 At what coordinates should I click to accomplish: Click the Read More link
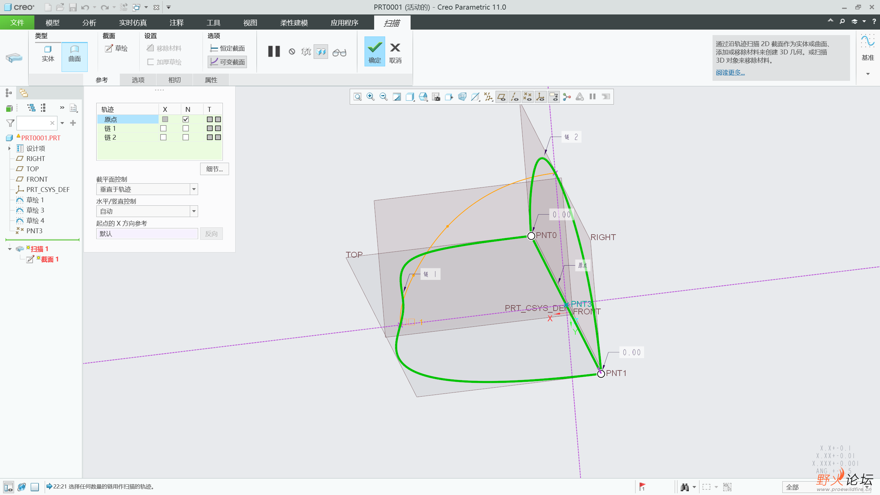tap(730, 73)
